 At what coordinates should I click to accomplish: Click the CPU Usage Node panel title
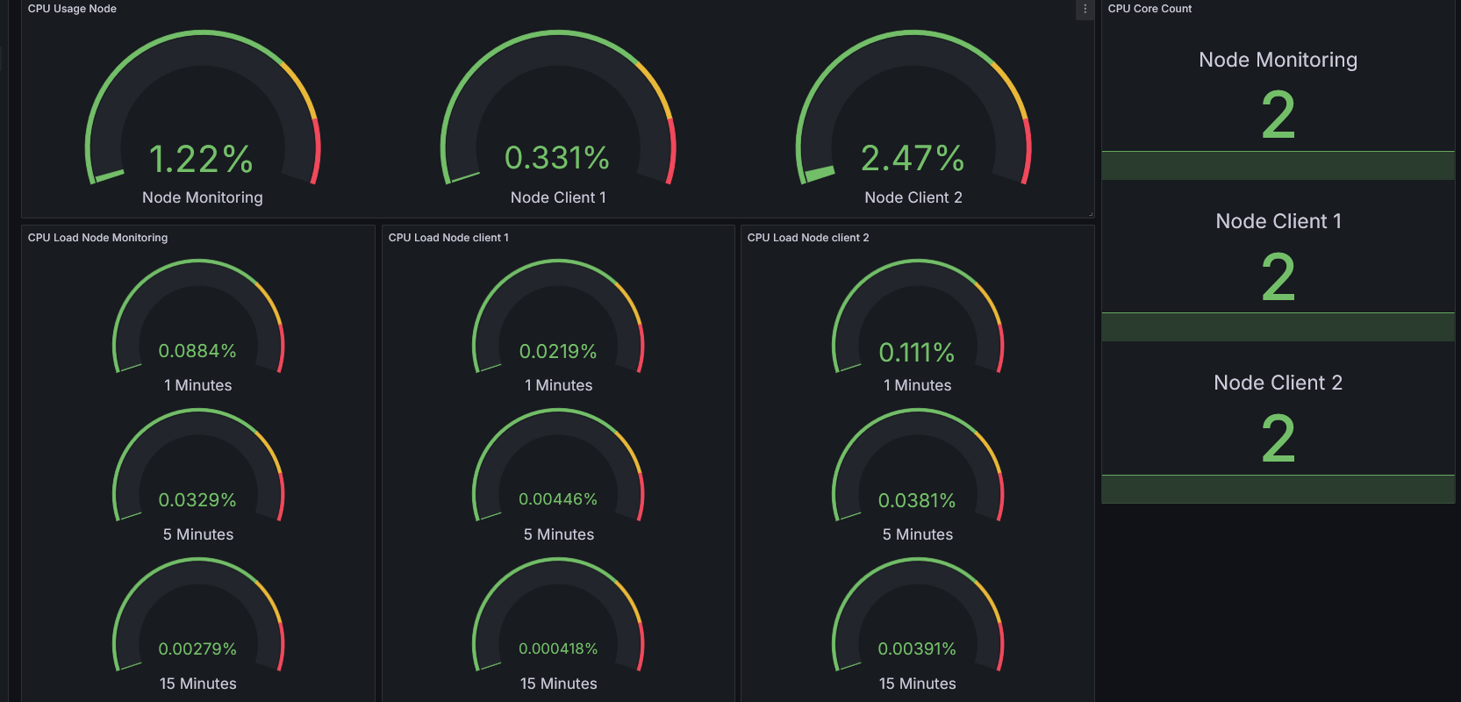tap(72, 9)
